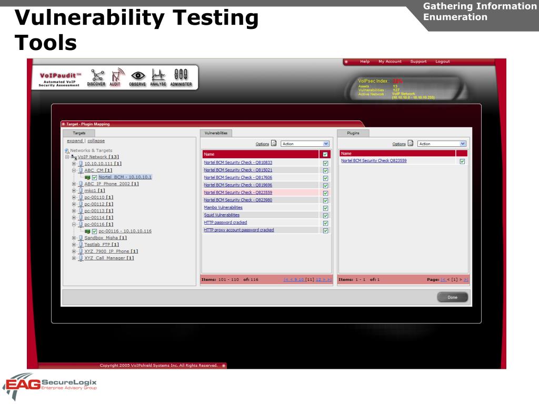Open the Discover tool icon
Viewport: 539px width, 404px height.
(x=96, y=78)
